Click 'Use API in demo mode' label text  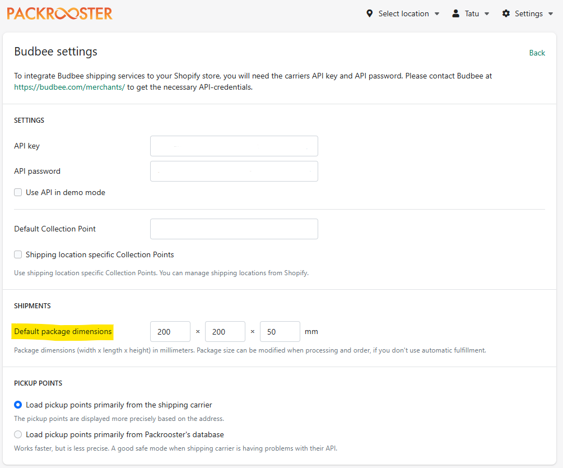(66, 192)
